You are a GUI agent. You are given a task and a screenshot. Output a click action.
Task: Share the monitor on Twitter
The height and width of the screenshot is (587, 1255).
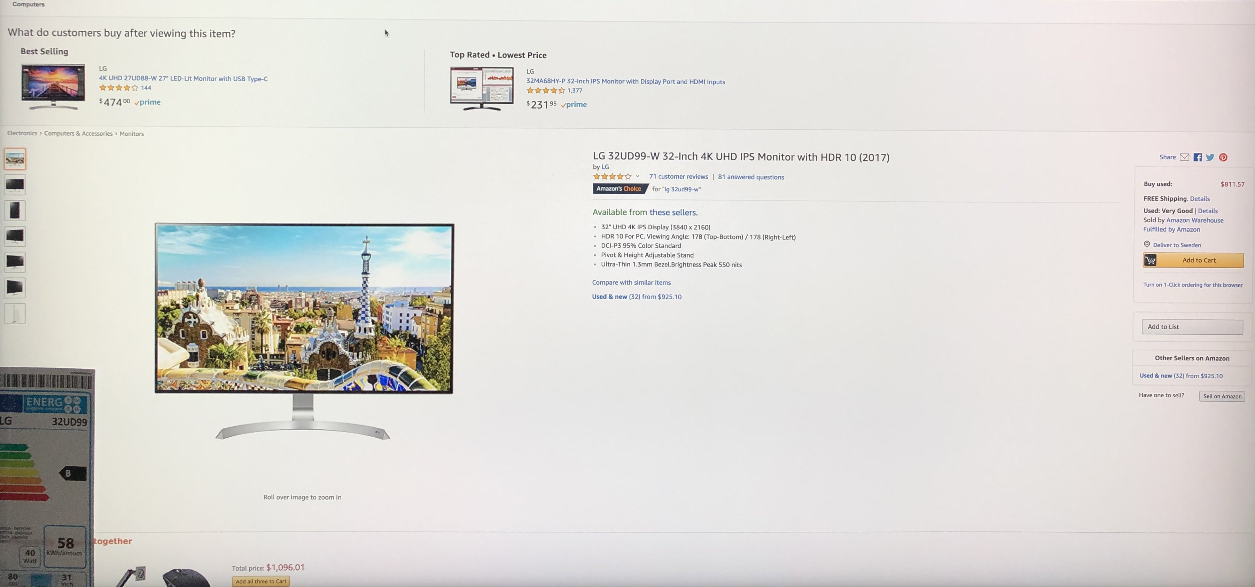pyautogui.click(x=1210, y=157)
